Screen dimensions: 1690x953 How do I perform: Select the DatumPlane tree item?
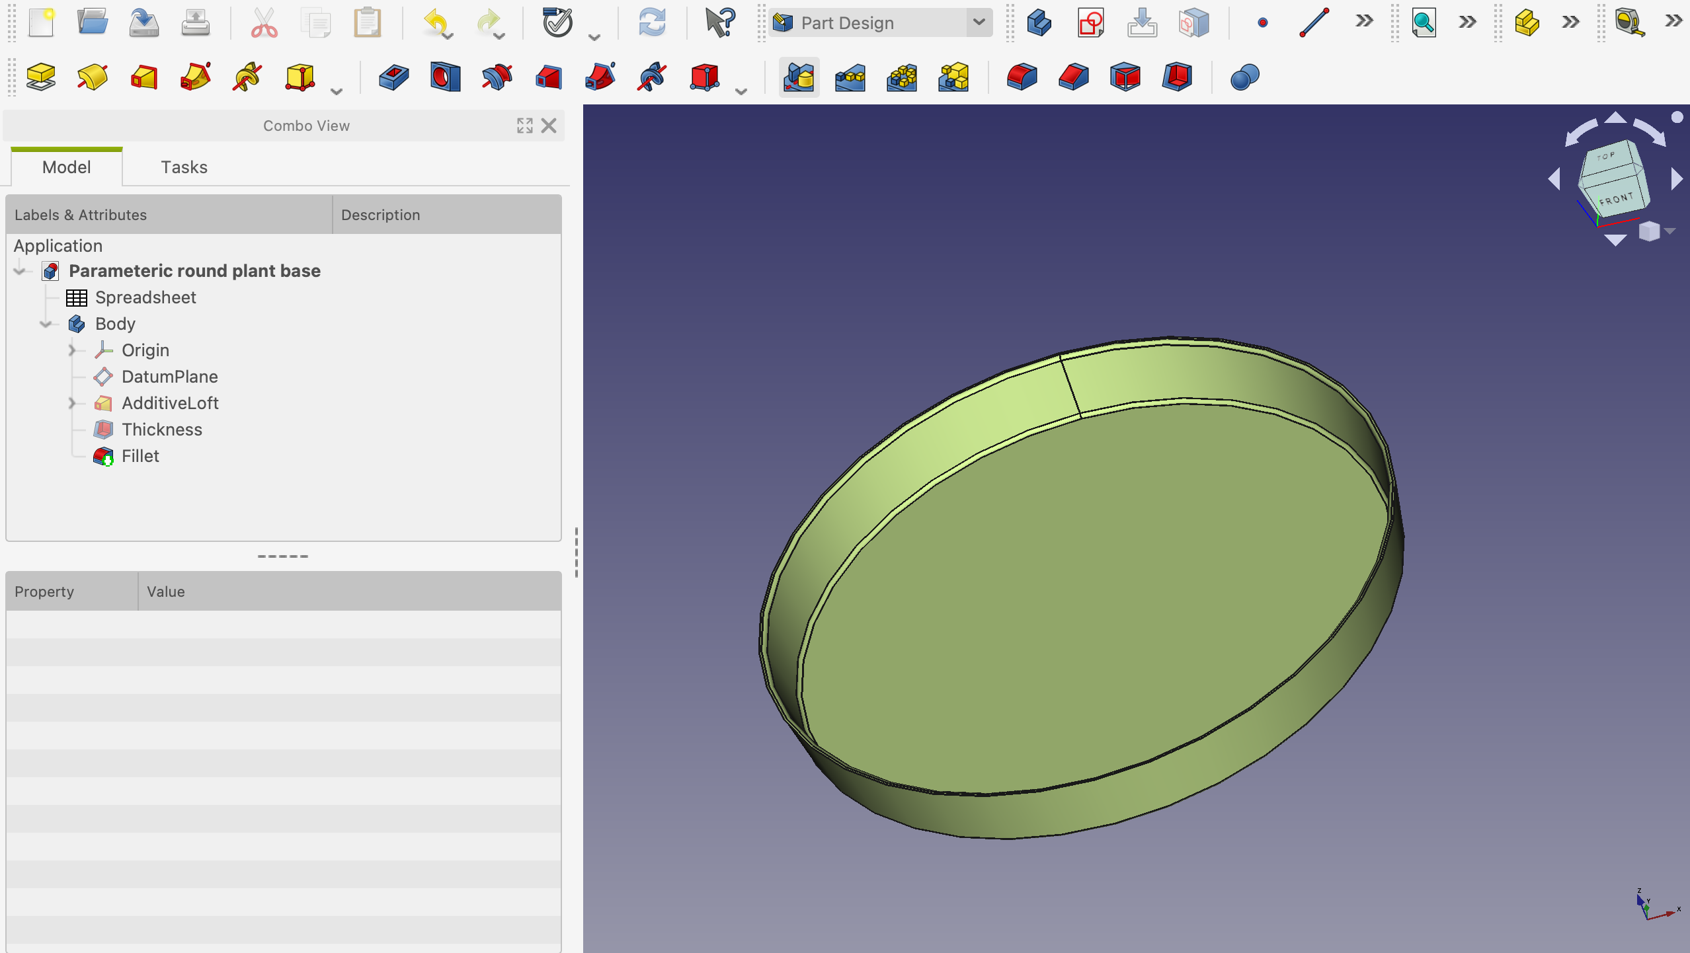170,377
